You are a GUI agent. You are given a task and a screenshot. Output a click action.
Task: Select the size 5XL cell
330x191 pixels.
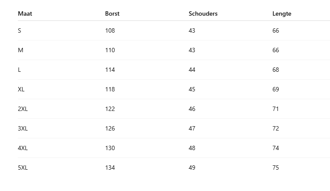click(23, 168)
